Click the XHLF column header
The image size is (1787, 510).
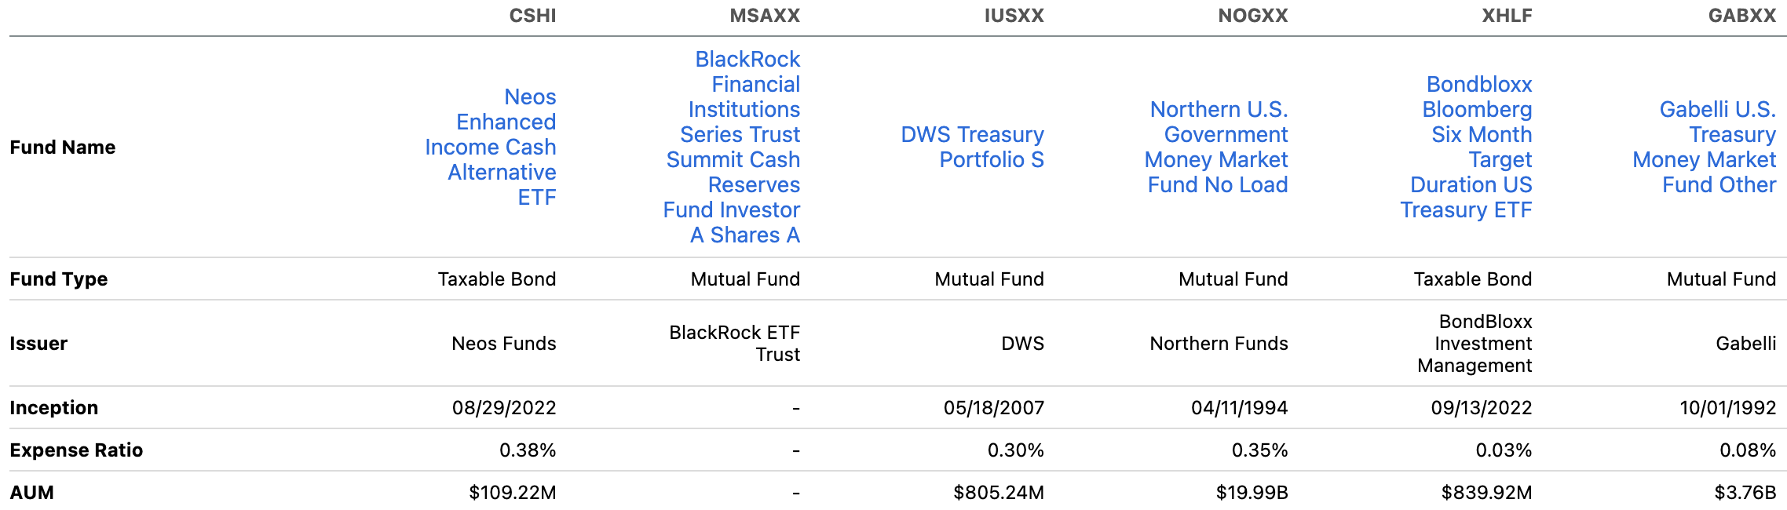click(x=1507, y=16)
